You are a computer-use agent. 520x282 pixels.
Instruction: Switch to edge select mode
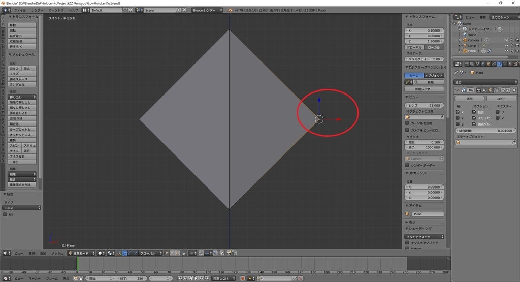(x=172, y=253)
